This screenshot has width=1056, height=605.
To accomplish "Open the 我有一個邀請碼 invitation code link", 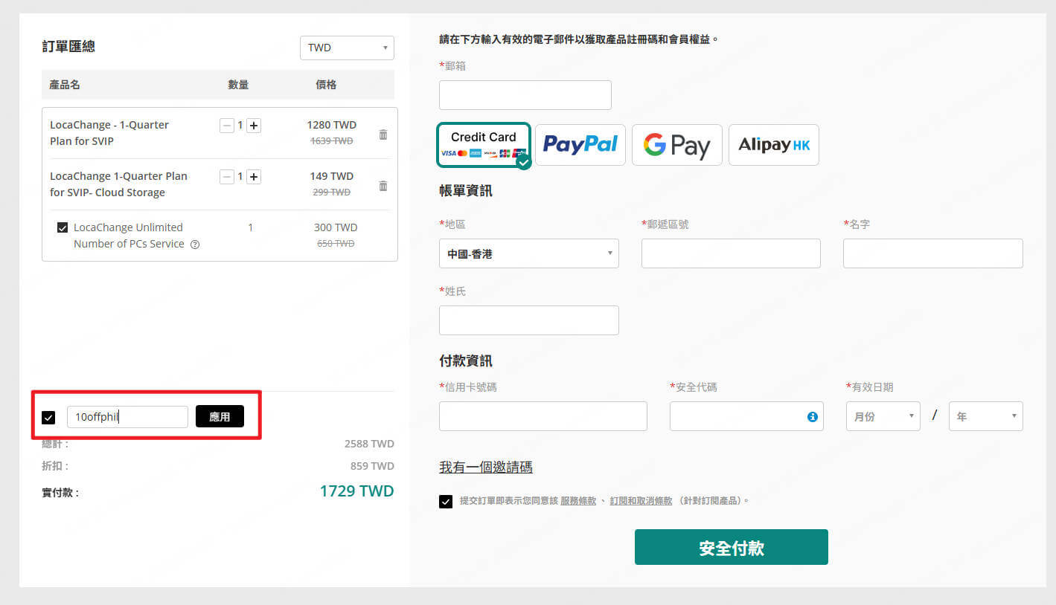I will (x=486, y=467).
